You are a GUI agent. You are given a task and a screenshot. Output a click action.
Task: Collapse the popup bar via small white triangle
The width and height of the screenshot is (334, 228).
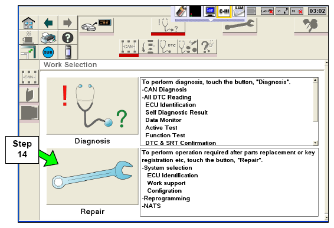pos(211,20)
